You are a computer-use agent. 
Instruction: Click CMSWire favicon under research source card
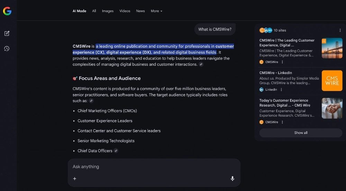coord(262,122)
